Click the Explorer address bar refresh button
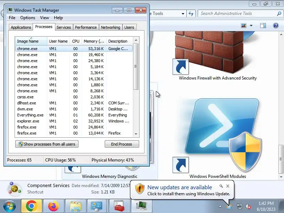Image resolution: width=284 pixels, height=213 pixels. click(x=191, y=13)
